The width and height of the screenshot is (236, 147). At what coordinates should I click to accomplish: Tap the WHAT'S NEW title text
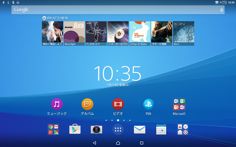(57, 18)
